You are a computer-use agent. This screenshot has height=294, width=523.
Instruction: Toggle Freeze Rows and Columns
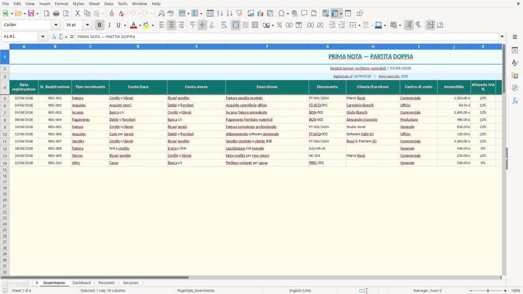click(x=335, y=14)
